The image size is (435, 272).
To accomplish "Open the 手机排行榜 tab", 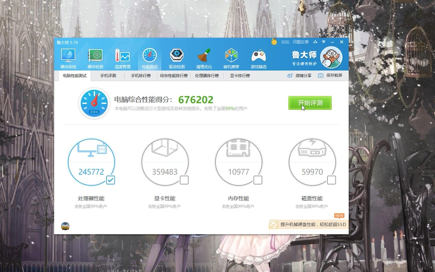I will pyautogui.click(x=141, y=76).
